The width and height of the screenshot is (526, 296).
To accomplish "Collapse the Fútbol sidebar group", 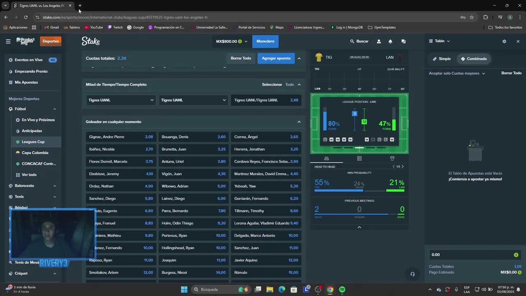I will click(55, 109).
